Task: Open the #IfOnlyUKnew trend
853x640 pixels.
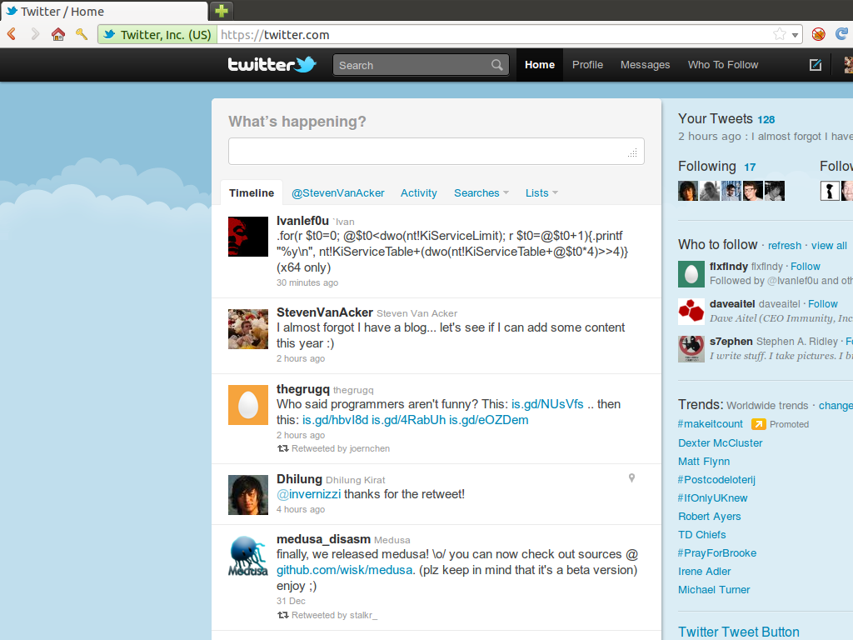Action: (713, 498)
